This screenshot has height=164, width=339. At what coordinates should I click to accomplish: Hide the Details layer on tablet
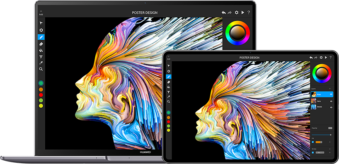pyautogui.click(x=331, y=107)
